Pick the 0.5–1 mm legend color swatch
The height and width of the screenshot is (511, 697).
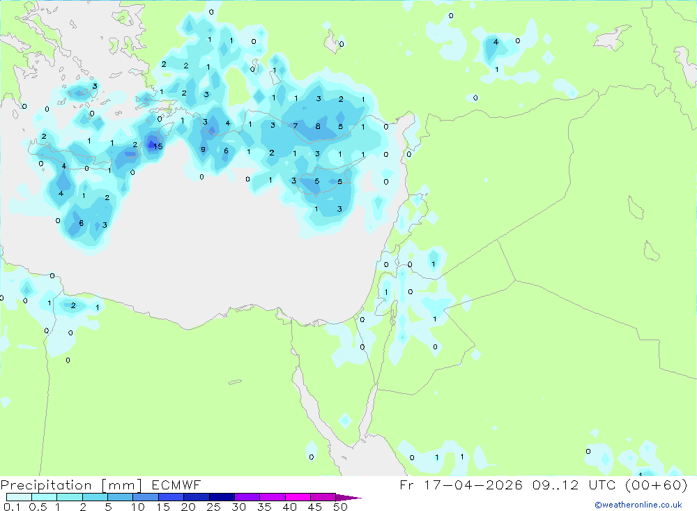45,497
